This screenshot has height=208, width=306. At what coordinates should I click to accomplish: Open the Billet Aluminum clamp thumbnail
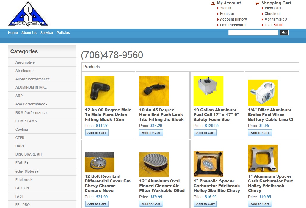click(x=263, y=93)
